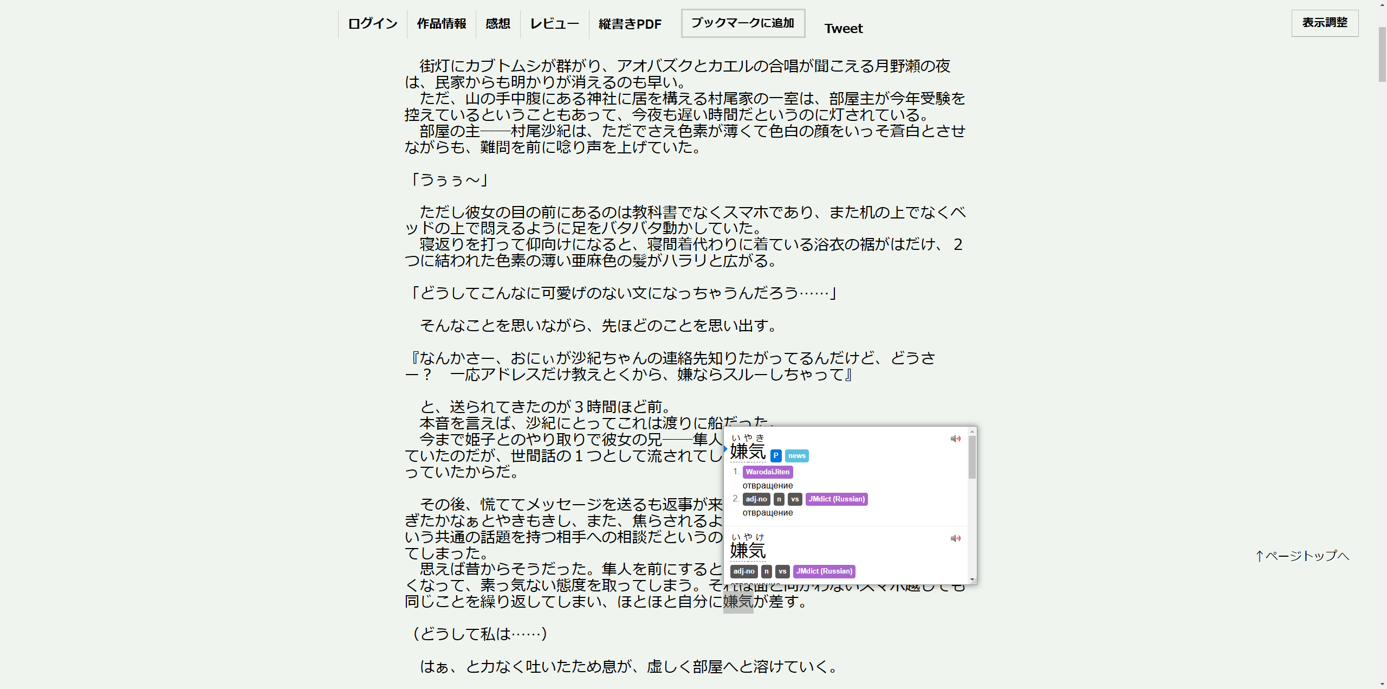Viewport: 1387px width, 689px height.
Task: Click the ページトップへ link
Action: tap(1302, 556)
